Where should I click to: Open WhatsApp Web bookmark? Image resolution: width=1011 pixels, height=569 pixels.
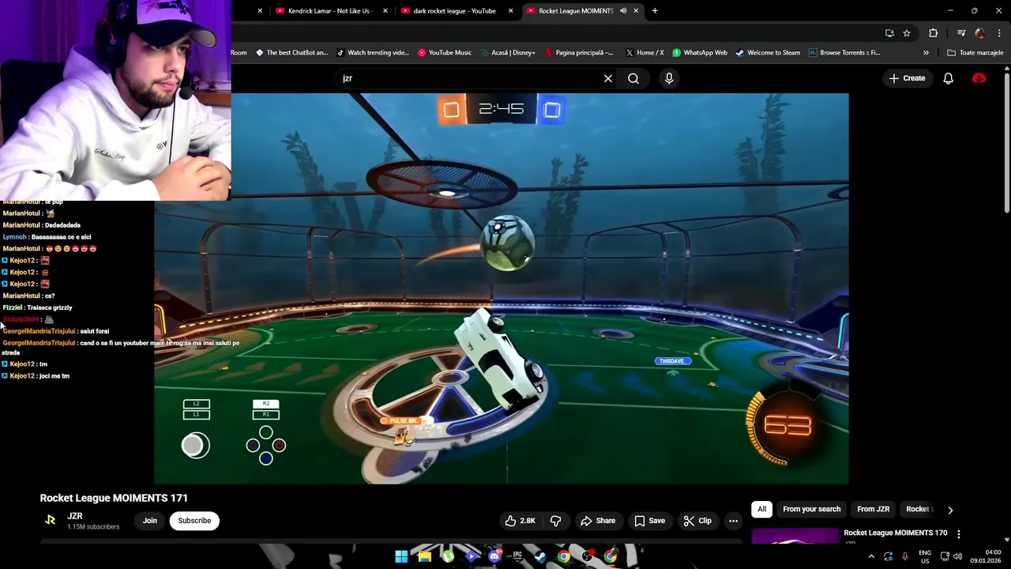point(700,53)
